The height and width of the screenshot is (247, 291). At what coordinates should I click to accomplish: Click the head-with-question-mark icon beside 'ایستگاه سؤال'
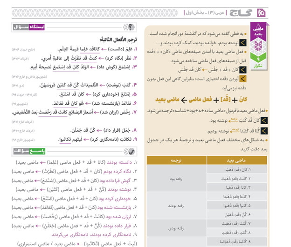click(132, 27)
